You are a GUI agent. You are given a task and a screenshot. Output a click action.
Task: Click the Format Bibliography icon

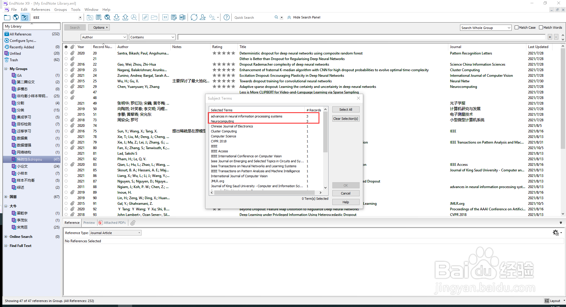tap(174, 18)
